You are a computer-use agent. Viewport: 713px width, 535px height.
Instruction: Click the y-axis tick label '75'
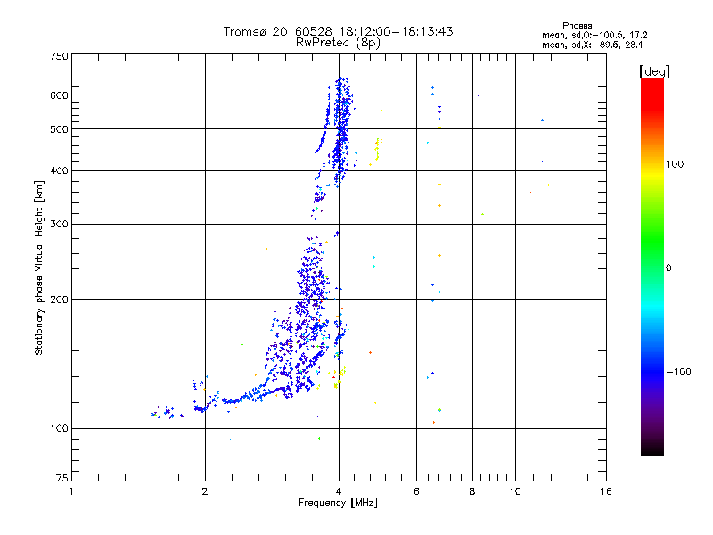(62, 478)
